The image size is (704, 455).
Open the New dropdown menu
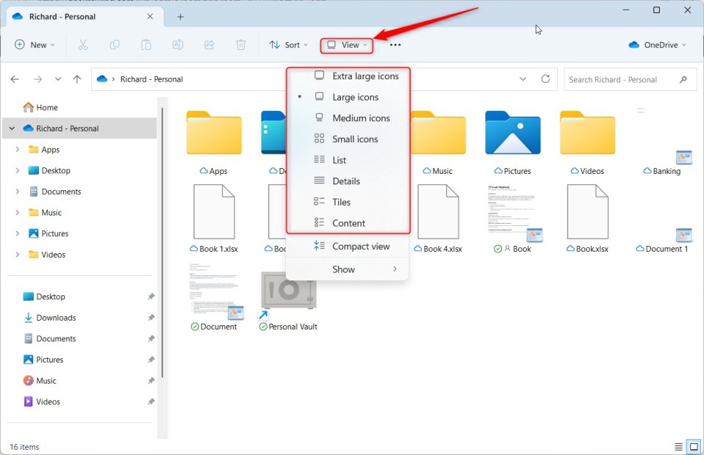click(35, 45)
